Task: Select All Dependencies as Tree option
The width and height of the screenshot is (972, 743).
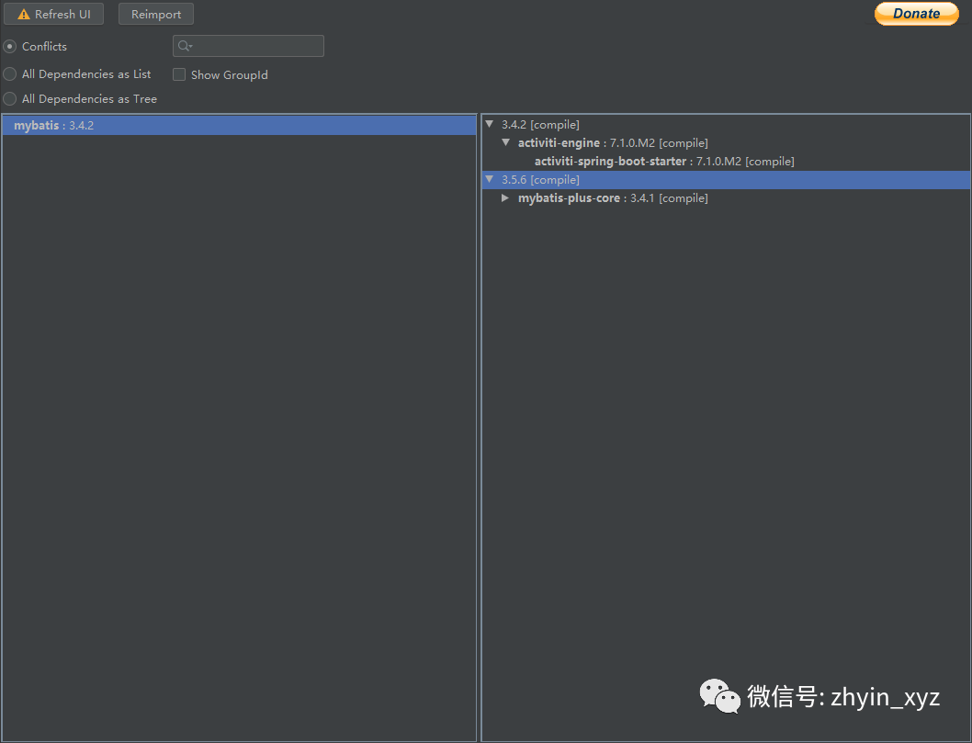Action: [9, 98]
